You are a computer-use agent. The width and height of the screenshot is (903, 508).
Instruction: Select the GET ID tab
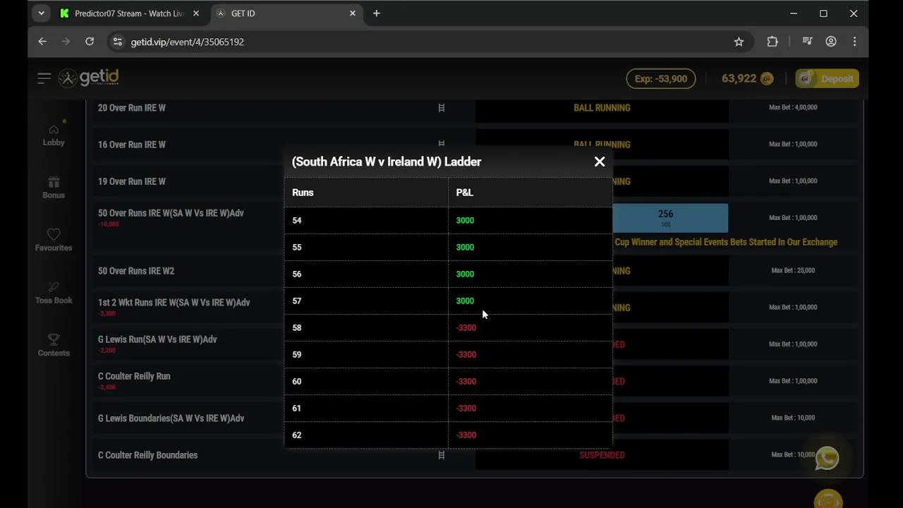[x=286, y=13]
